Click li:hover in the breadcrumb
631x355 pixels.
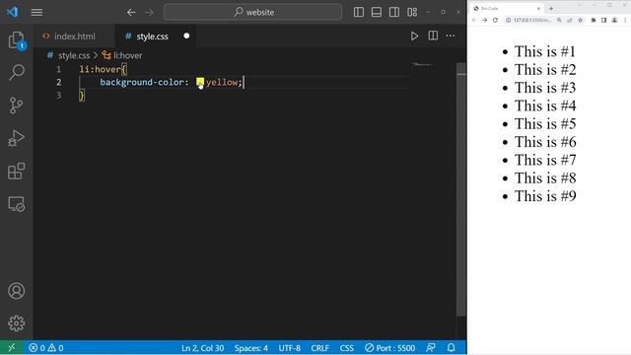click(127, 55)
